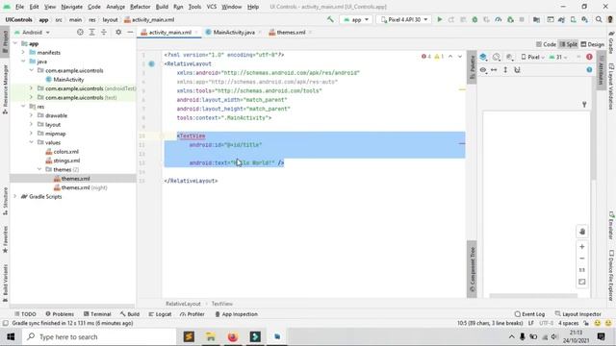The width and height of the screenshot is (616, 346).
Task: Select activity_main.xml editor tab
Action: 169,32
